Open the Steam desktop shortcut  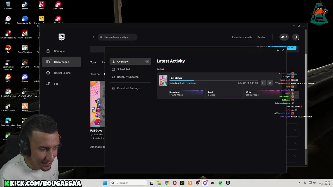click(25, 5)
